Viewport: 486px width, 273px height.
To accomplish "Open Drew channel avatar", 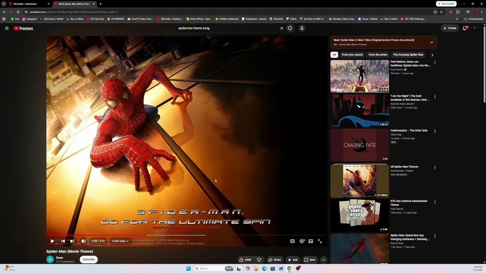I will pos(50,259).
